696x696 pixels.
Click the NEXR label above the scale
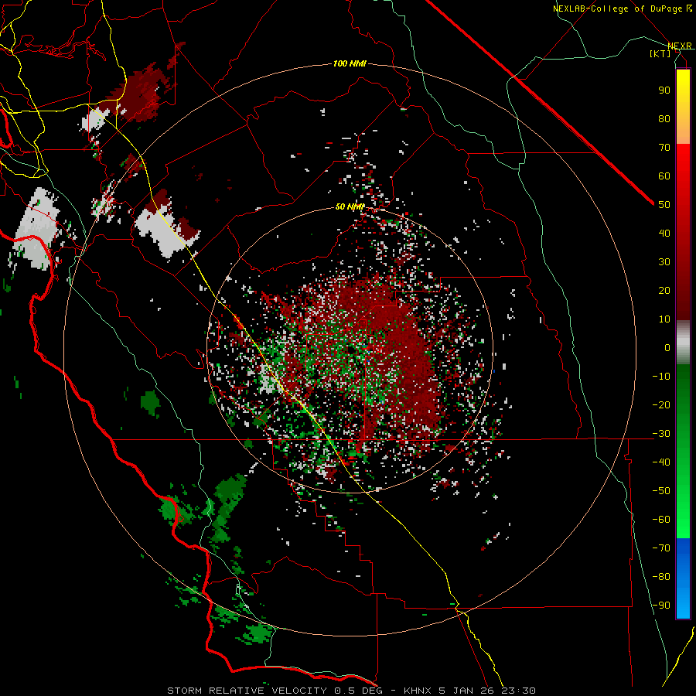point(679,46)
